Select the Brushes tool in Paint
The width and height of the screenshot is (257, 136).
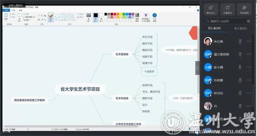click(x=50, y=17)
